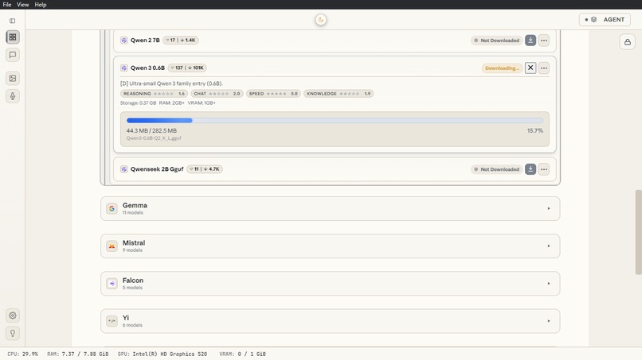The height and width of the screenshot is (360, 642).
Task: Click the Gemma Google logo icon
Action: click(x=112, y=208)
